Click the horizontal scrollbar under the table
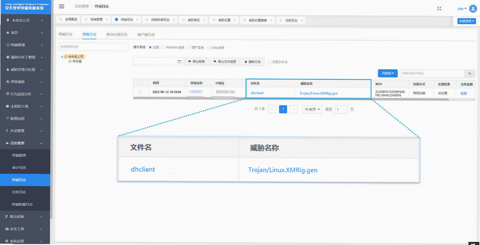The width and height of the screenshot is (480, 245). [x=291, y=99]
